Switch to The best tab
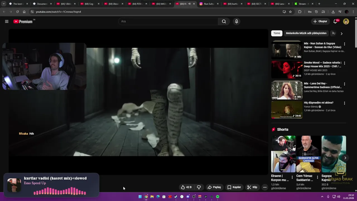This screenshot has height=201, width=357. [18, 4]
